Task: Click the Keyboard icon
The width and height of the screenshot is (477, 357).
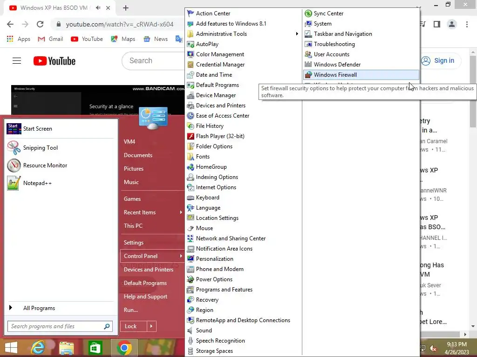Action: (x=191, y=198)
